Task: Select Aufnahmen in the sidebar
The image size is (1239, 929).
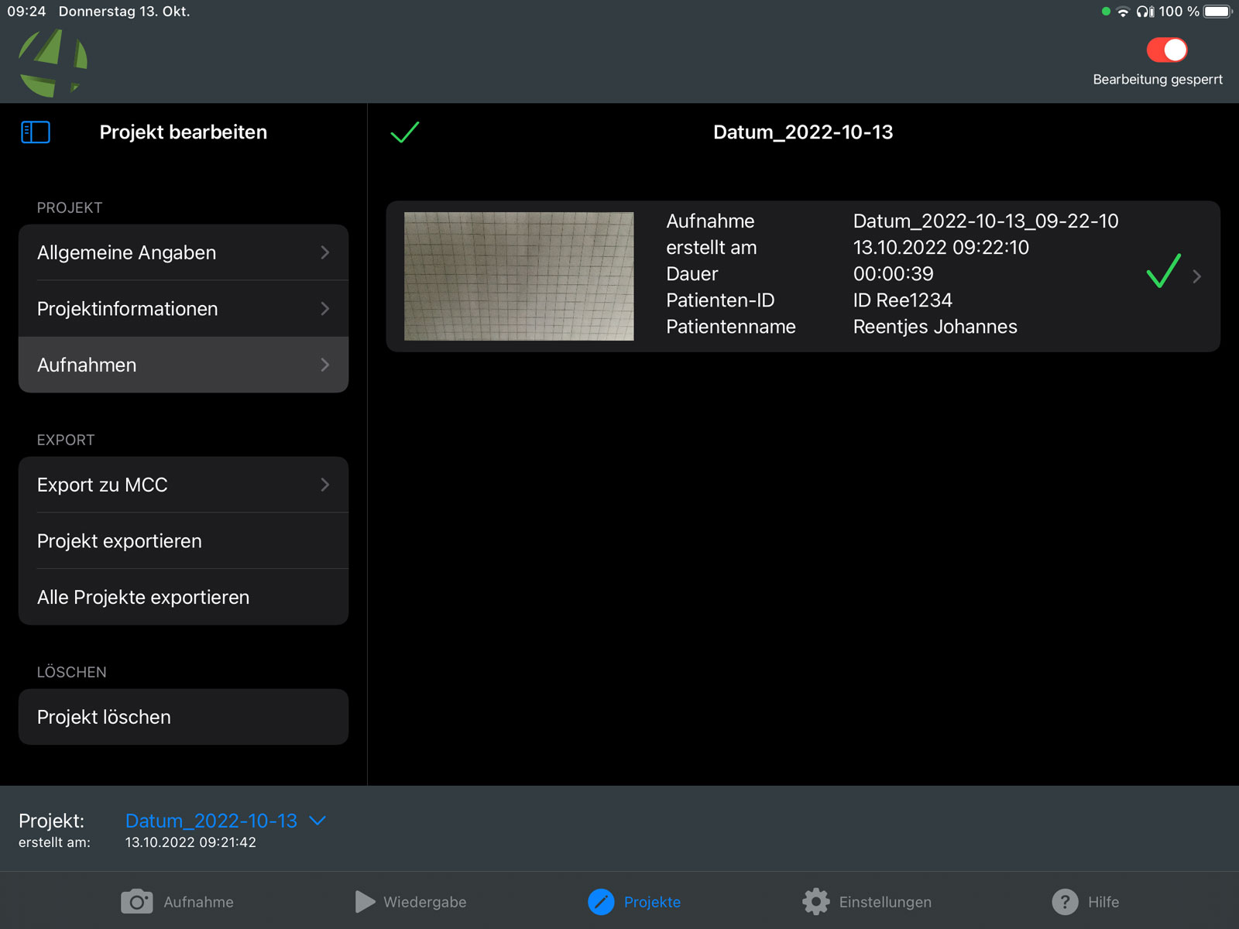Action: pos(184,365)
